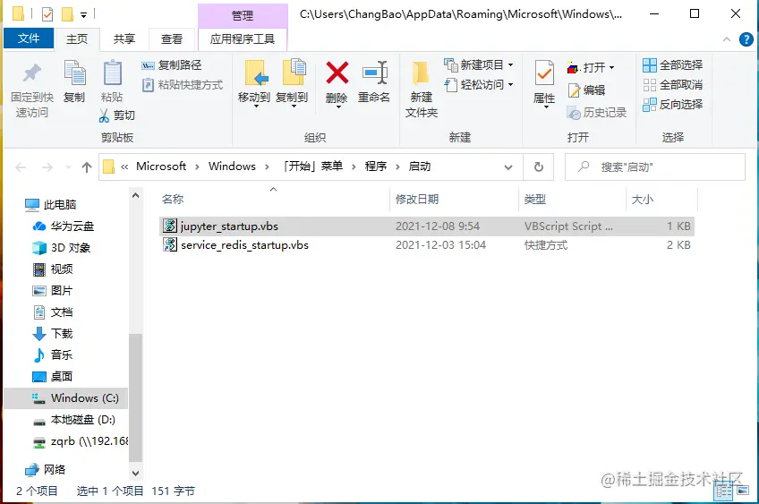Open the Application Tools (应用程序工具) tab
Viewport: 759px width, 504px height.
(x=243, y=39)
